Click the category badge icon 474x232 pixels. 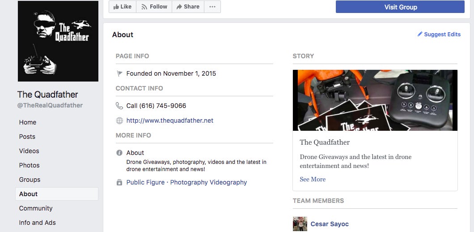pyautogui.click(x=119, y=182)
